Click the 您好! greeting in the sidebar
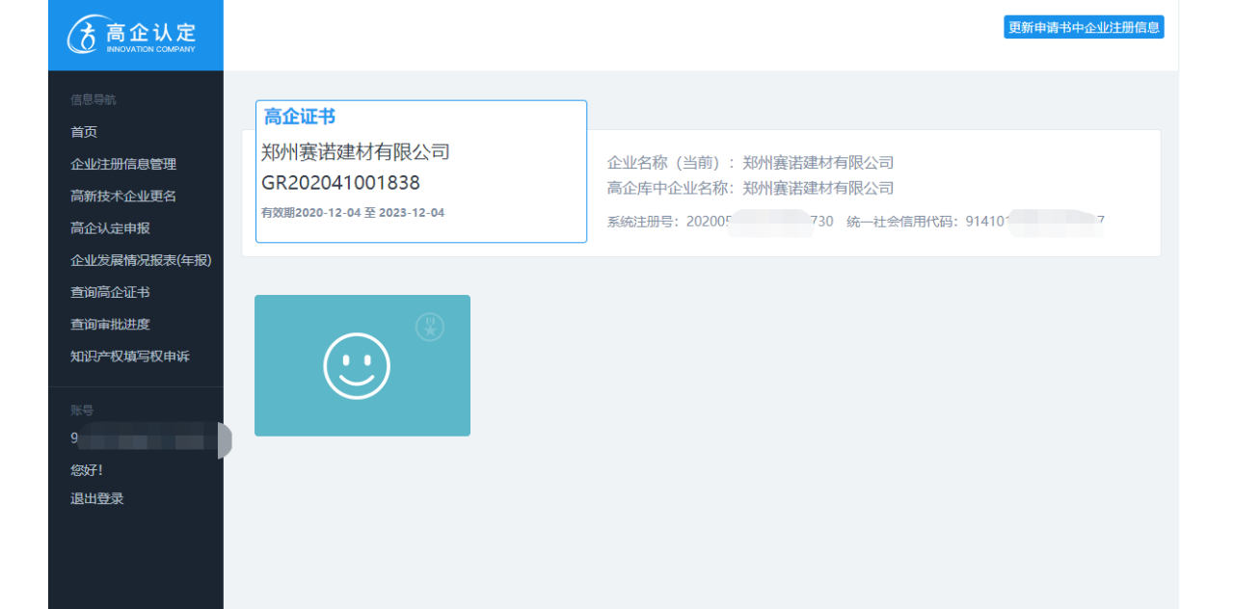 click(87, 470)
